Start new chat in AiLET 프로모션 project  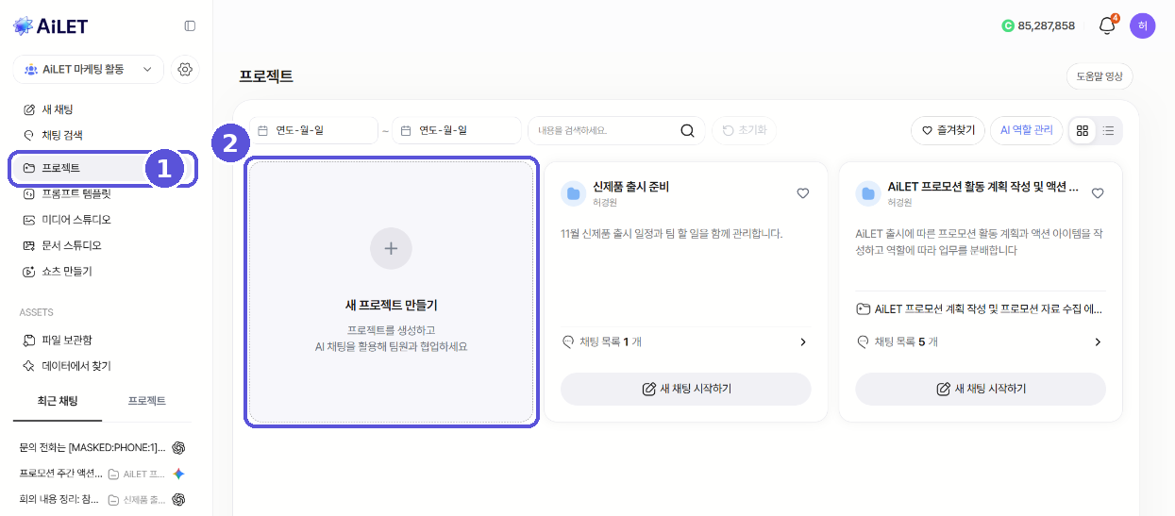(x=981, y=389)
